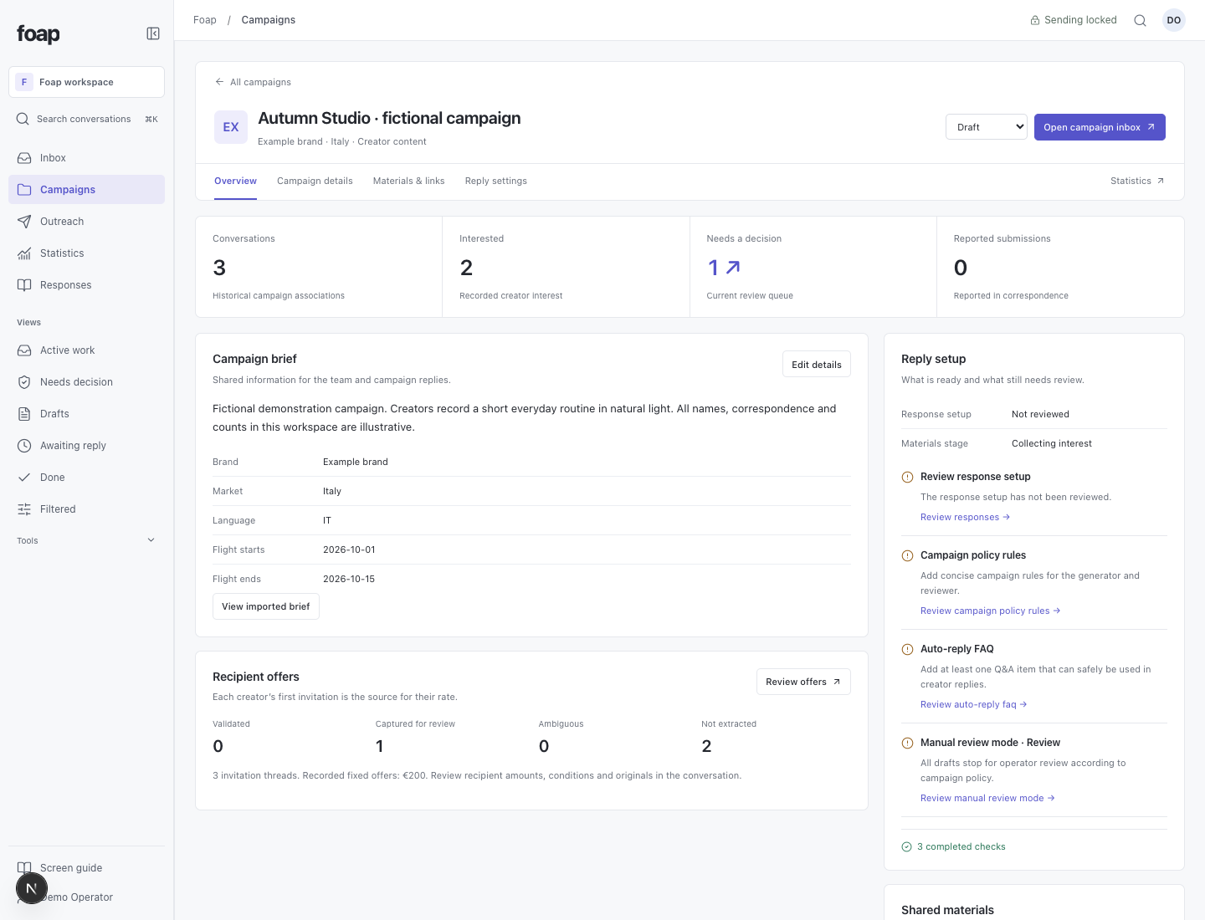The image size is (1205, 920).
Task: Open the Review responses link
Action: (965, 517)
